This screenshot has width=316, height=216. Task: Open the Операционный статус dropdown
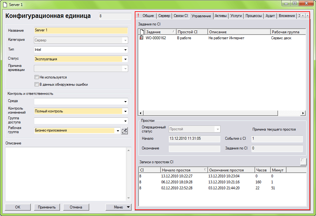218,129
